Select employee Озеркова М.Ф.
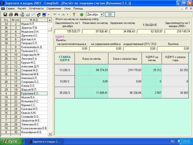 [x=34, y=55]
